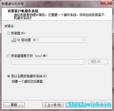Click the 安装客户机操作系统 heading
The image size is (114, 111).
point(23,11)
